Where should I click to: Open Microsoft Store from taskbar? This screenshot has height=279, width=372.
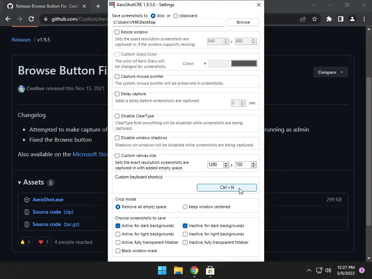tap(210, 270)
